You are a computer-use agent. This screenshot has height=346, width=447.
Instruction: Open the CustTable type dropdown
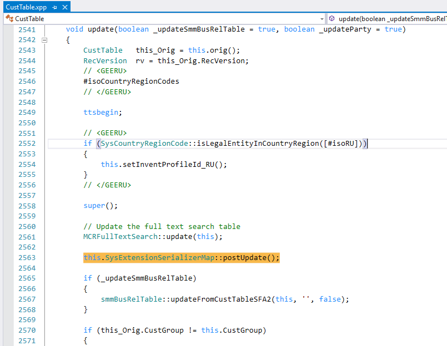pyautogui.click(x=322, y=18)
